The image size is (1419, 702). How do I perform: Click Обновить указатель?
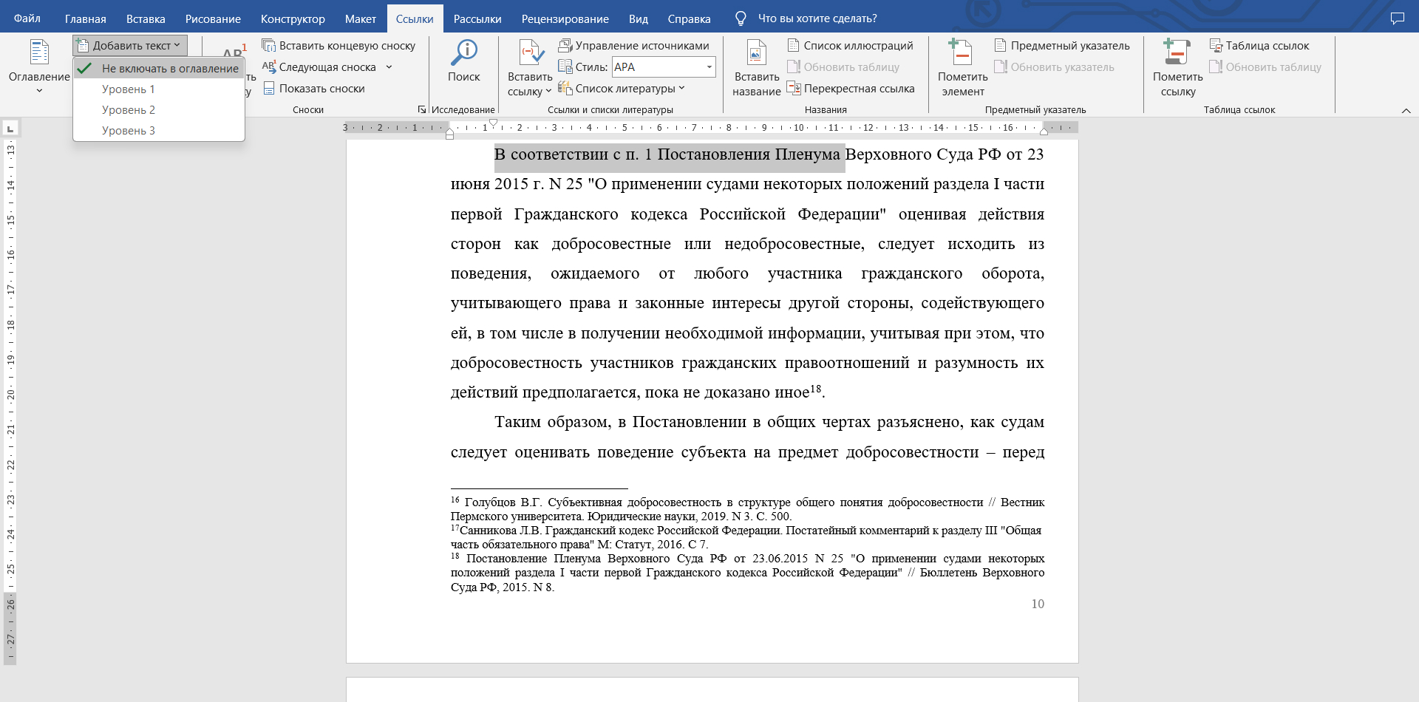tap(1054, 67)
